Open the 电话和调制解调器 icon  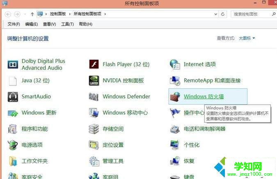(175, 129)
